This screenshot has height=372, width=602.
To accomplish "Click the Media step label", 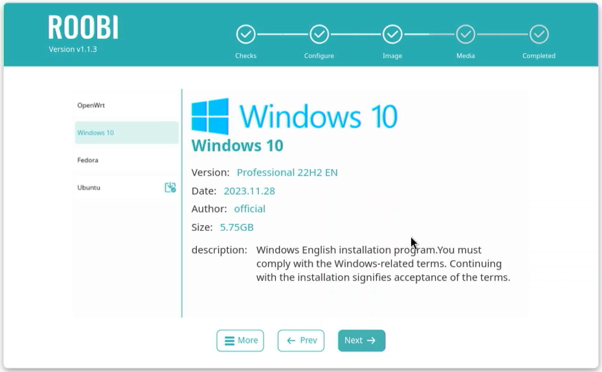I will (x=466, y=56).
